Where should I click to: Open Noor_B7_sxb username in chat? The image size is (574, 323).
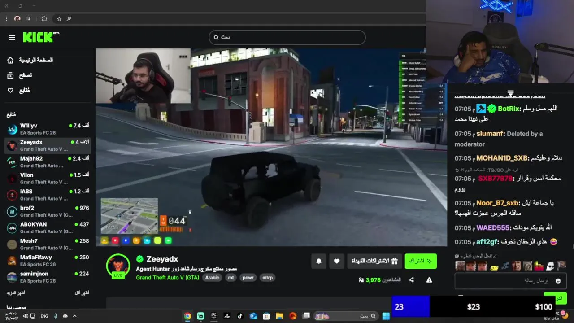497,203
